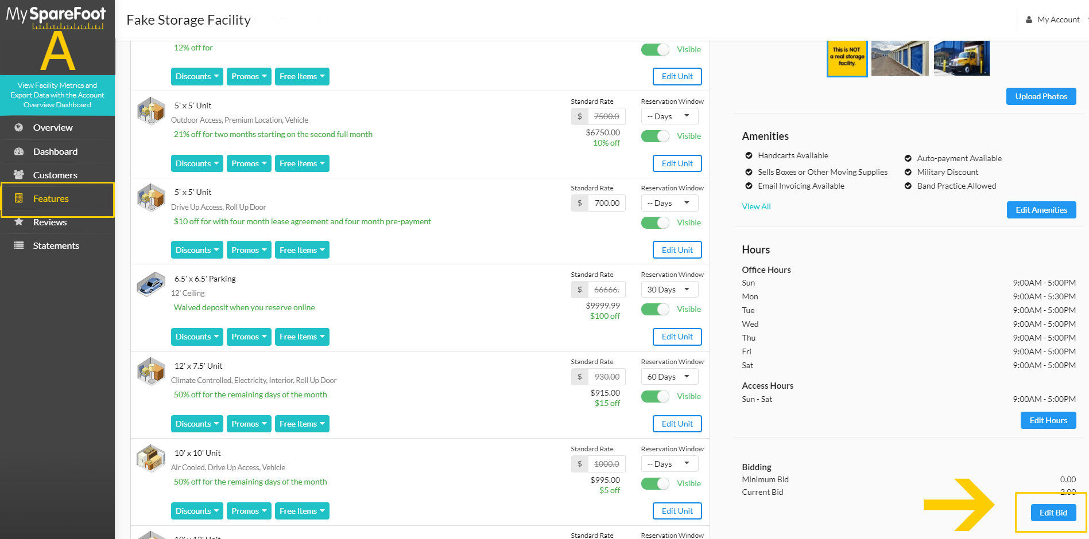Expand Promos menu for outdoor access 5'x5' unit
Viewport: 1089px width, 539px height.
249,163
